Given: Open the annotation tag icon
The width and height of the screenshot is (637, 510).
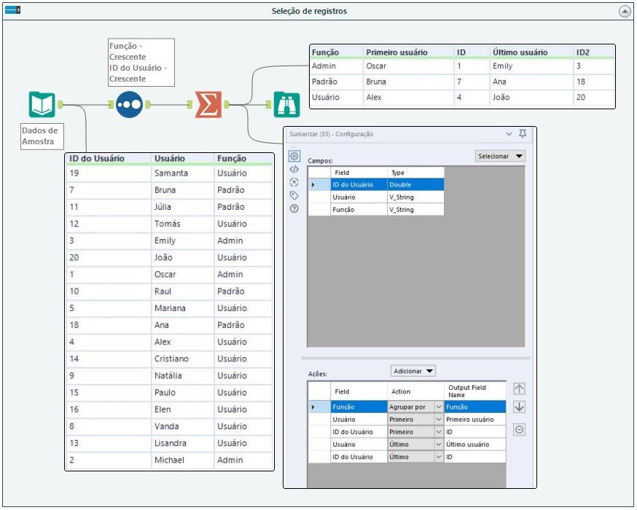Looking at the screenshot, I should pos(294,195).
